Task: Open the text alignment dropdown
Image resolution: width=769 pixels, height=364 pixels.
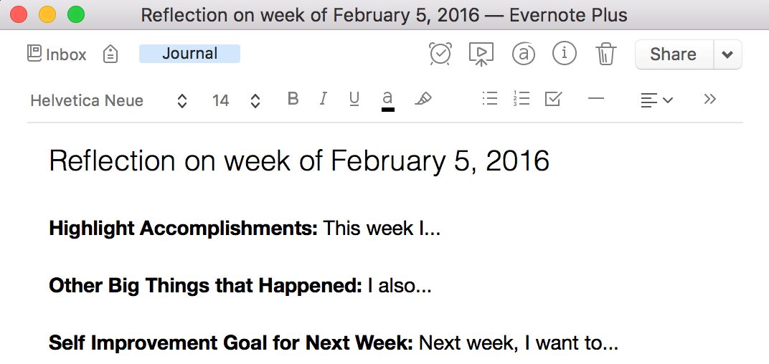Action: pos(656,100)
